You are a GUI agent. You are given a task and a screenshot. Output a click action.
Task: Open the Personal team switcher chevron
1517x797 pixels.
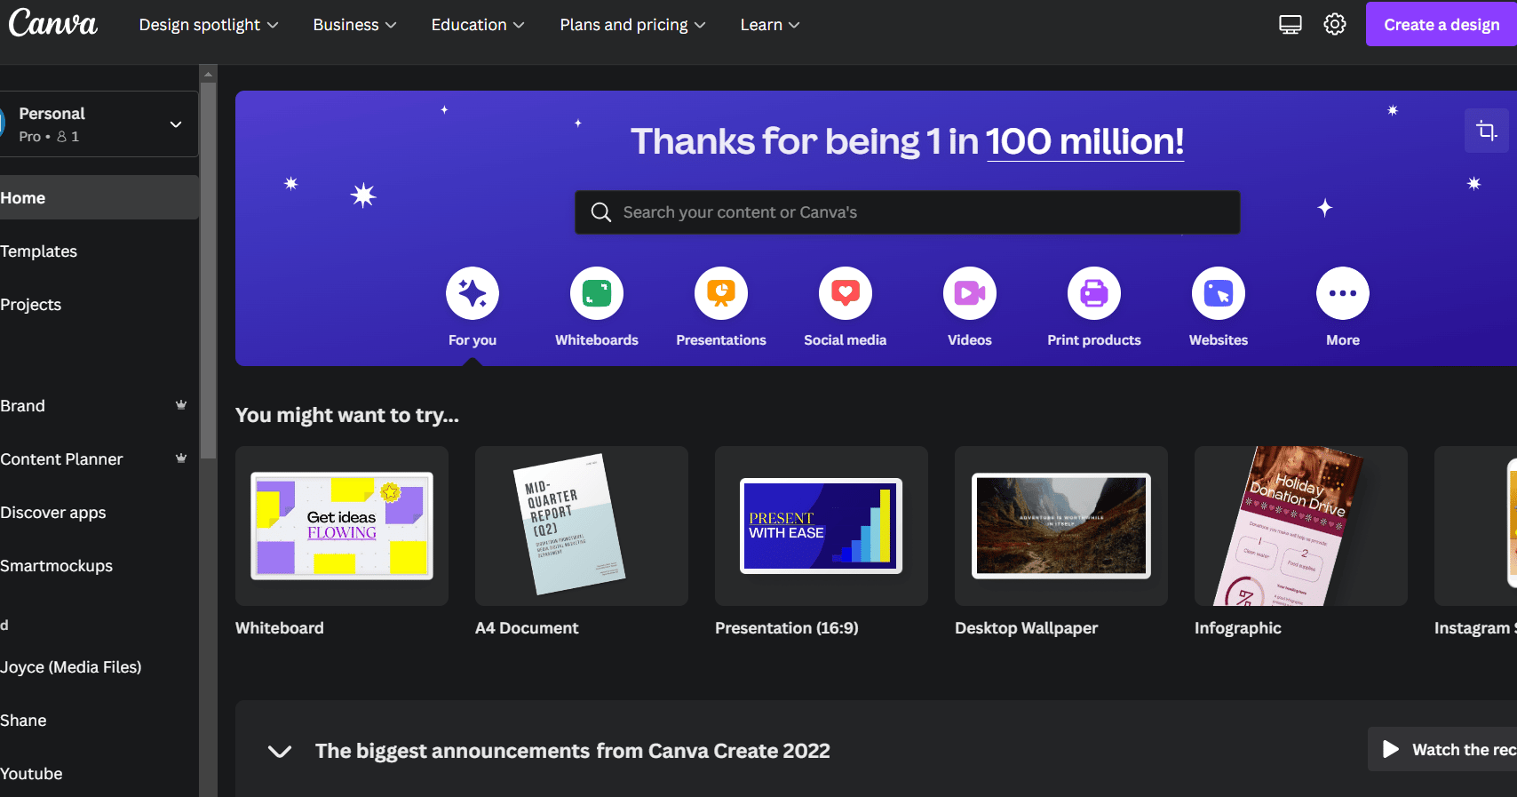[x=176, y=124]
